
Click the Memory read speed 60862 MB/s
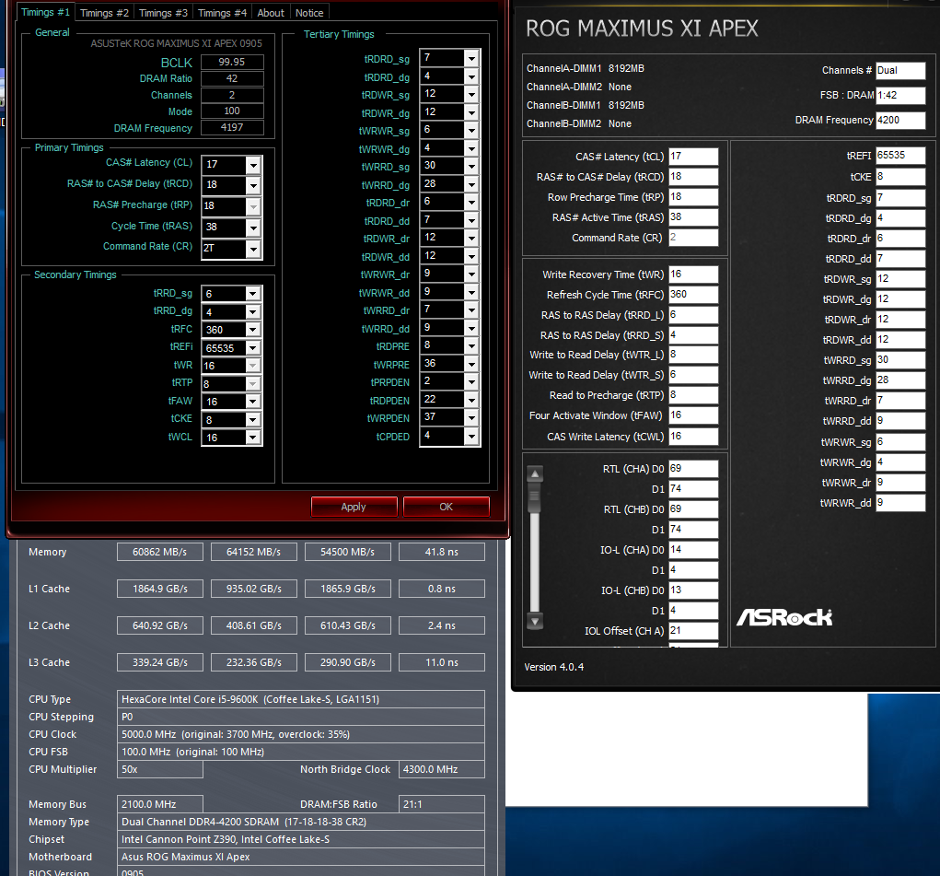[160, 552]
